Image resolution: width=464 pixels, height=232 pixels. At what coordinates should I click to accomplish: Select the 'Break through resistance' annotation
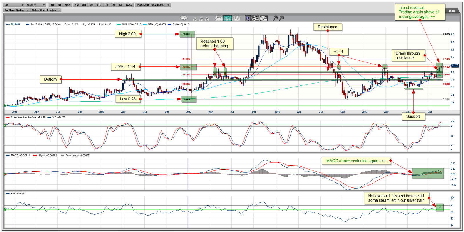tap(408, 55)
